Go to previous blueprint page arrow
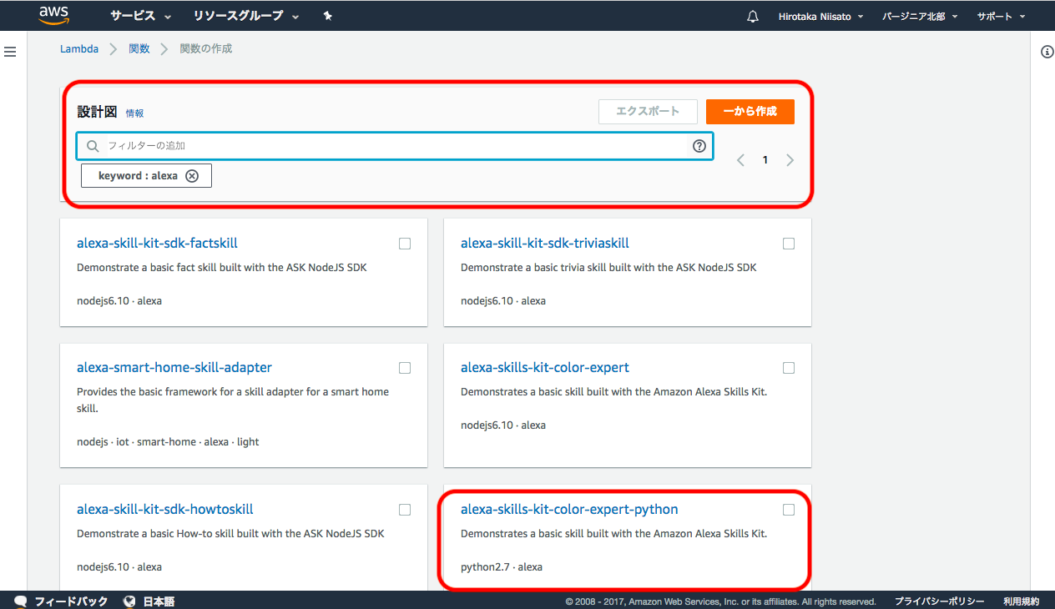Viewport: 1055px width, 609px height. (740, 160)
